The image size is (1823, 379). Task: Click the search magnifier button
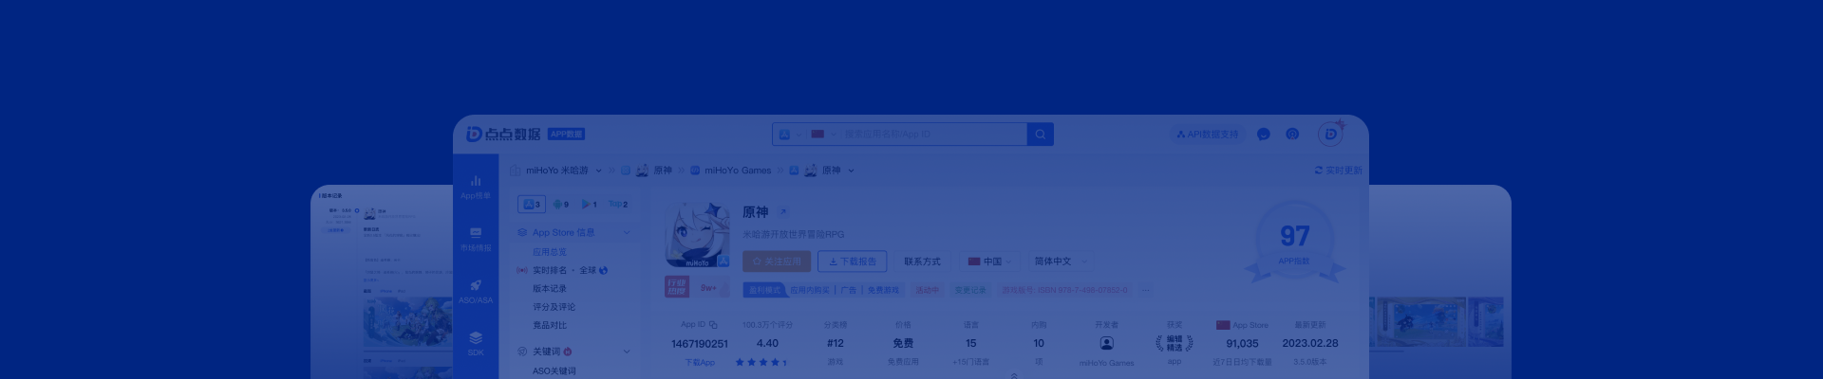tap(1041, 135)
